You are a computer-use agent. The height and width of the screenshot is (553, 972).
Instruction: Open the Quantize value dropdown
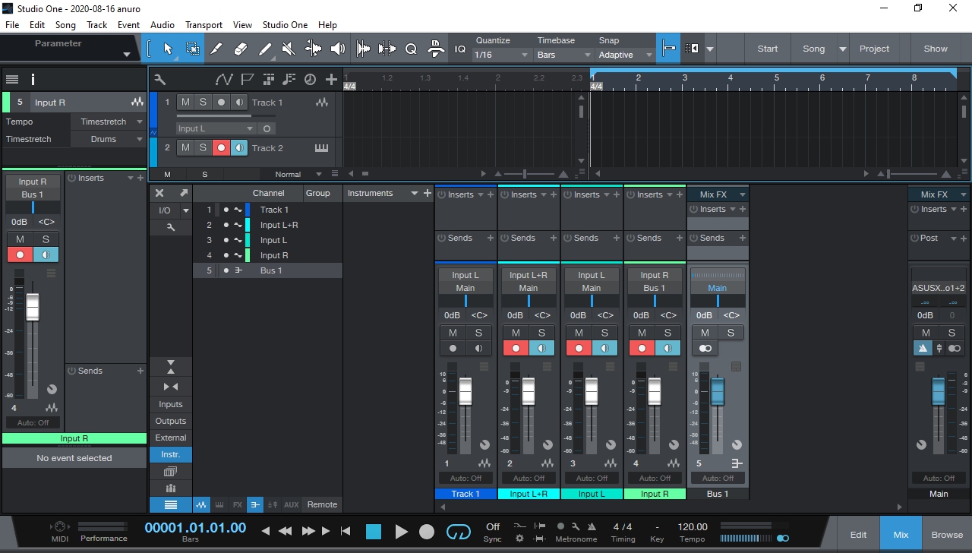501,55
